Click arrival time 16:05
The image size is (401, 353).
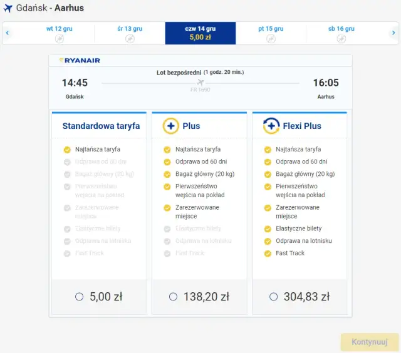pyautogui.click(x=326, y=83)
